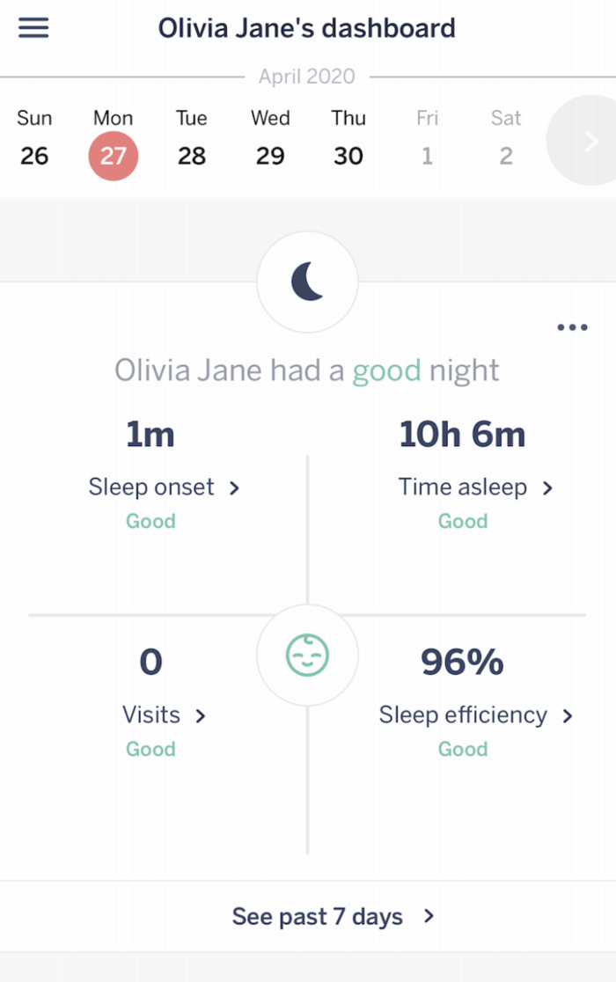Click the chevron next to Time asleep
The height and width of the screenshot is (982, 616).
click(547, 487)
